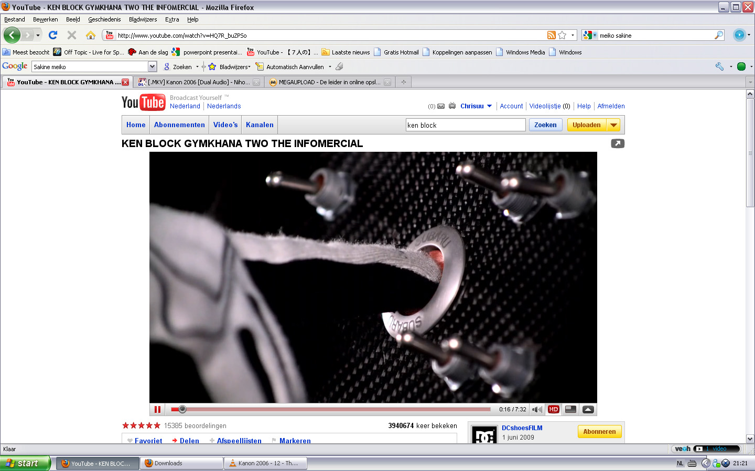Subscribe via the orange RSS feed icon
This screenshot has height=471, width=755.
(x=551, y=35)
